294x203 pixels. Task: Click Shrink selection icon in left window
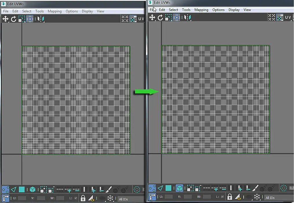click(x=52, y=189)
